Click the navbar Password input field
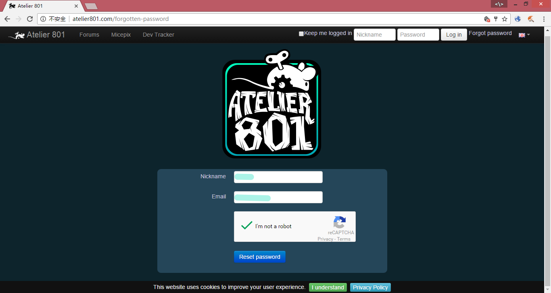The image size is (551, 293). coord(418,35)
